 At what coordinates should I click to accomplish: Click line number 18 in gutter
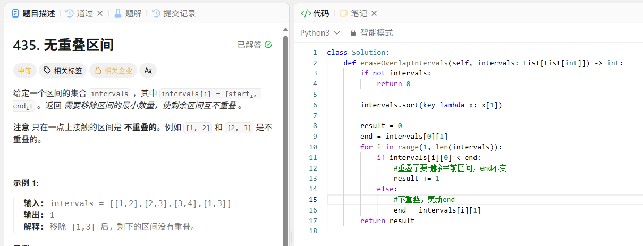tap(312, 231)
